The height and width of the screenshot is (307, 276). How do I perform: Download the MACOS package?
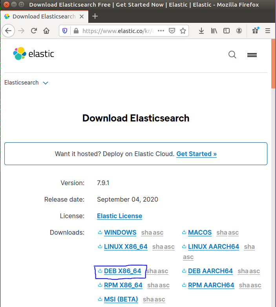[200, 232]
